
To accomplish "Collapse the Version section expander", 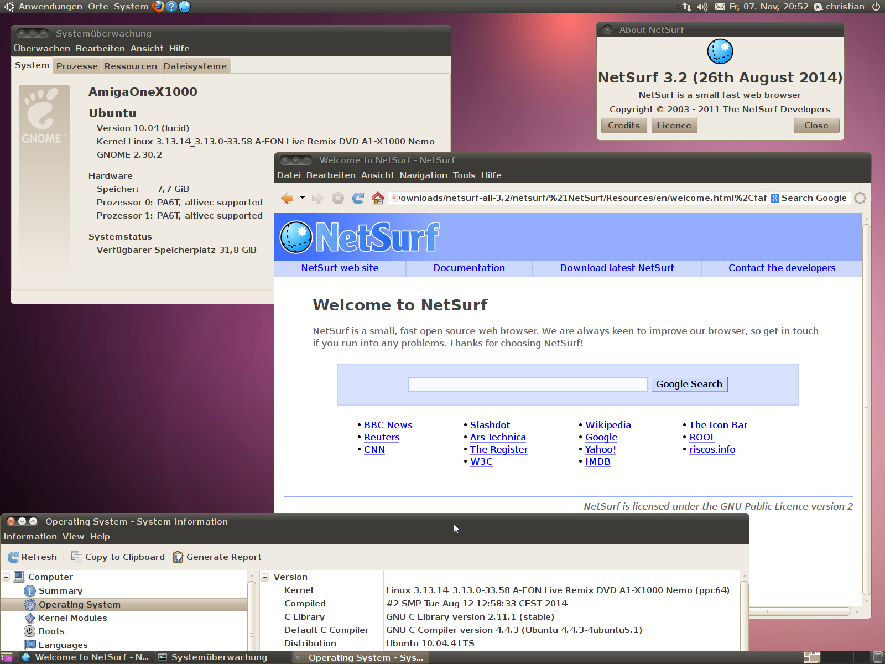I will pyautogui.click(x=265, y=577).
